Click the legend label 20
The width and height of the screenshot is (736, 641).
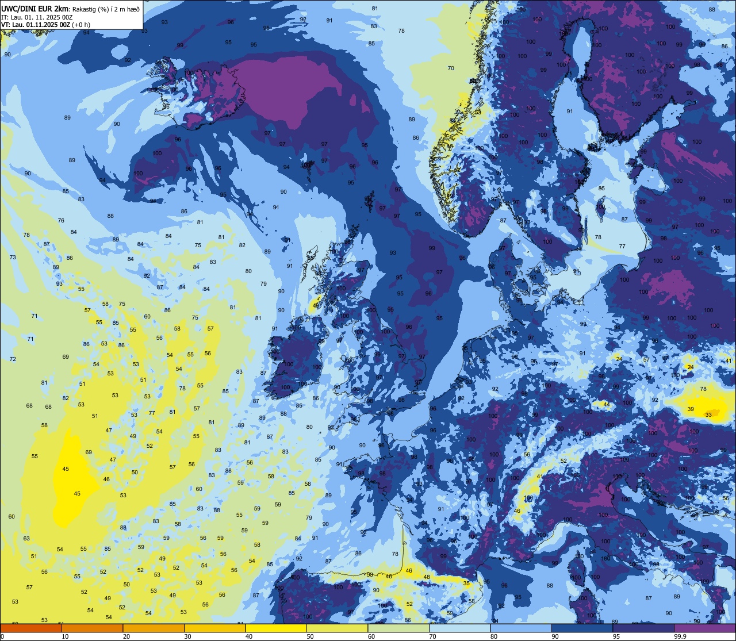click(x=126, y=636)
